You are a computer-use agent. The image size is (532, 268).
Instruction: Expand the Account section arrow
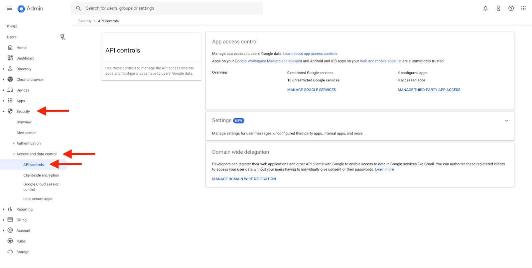(x=4, y=231)
